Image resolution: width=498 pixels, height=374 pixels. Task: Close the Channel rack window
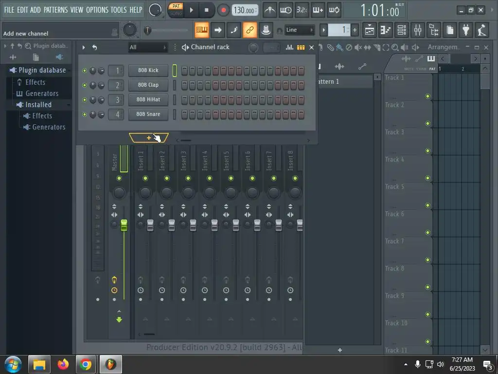312,47
